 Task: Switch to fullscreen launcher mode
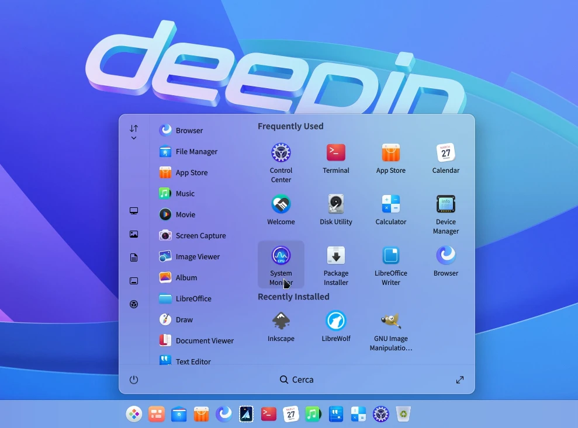[459, 380]
